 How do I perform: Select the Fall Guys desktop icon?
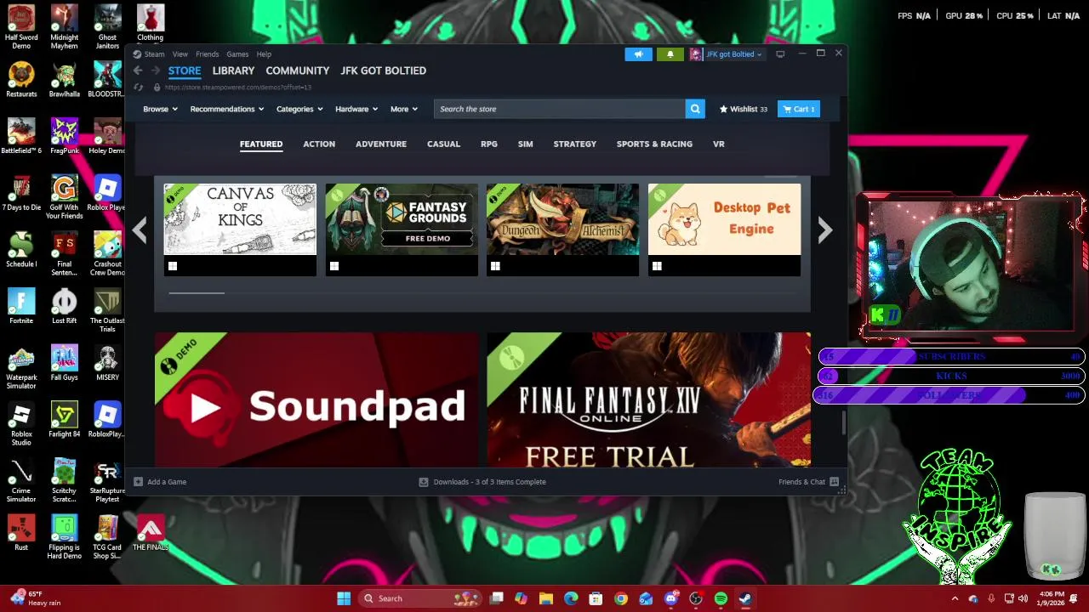tap(64, 363)
